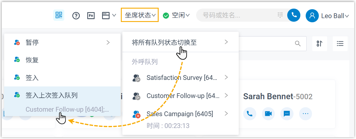Click the blue phone dial button
The image size is (356, 139).
(x=294, y=15)
